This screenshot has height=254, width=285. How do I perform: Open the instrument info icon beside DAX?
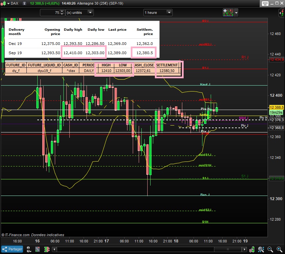[x=24, y=3]
